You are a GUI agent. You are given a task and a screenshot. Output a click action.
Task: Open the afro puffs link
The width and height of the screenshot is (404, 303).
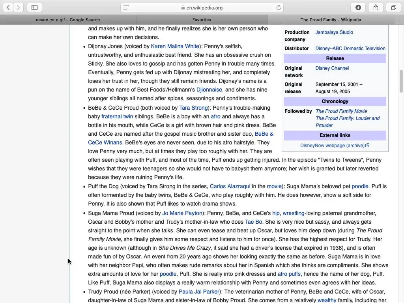point(289,274)
